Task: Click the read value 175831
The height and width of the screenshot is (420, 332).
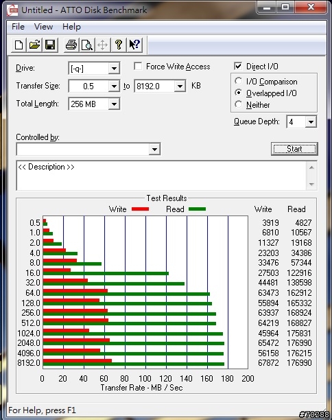Action: [x=299, y=334]
